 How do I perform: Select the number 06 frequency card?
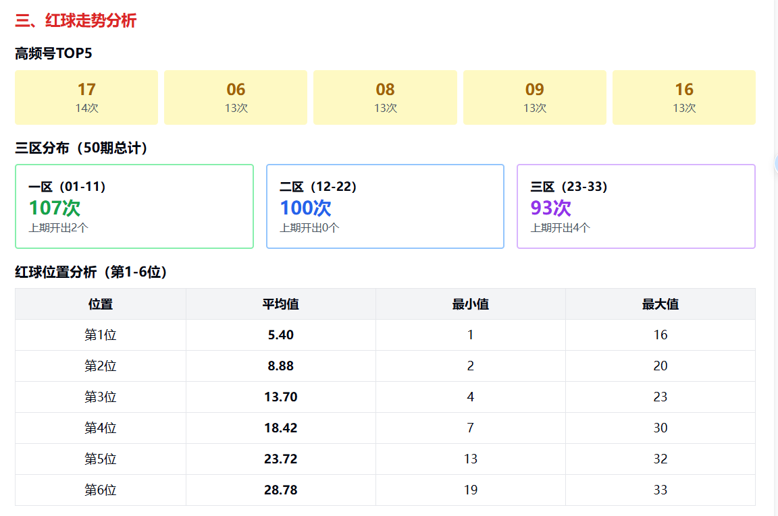(x=236, y=97)
